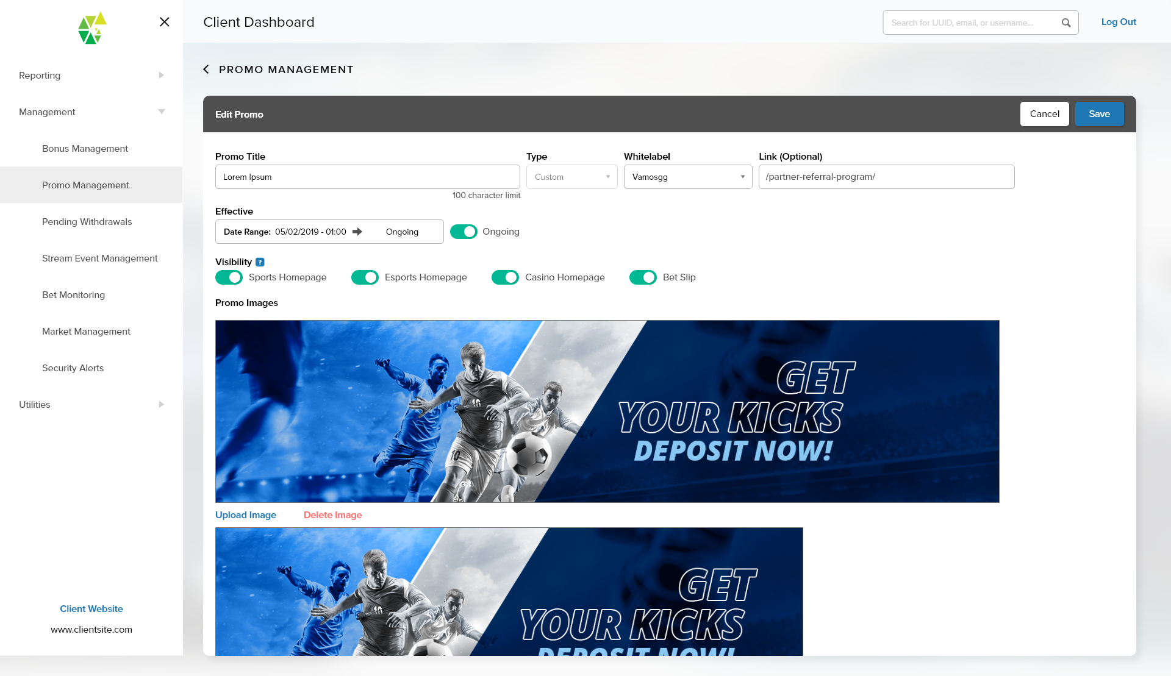Click the search magnifier icon
The width and height of the screenshot is (1171, 676).
coord(1066,23)
